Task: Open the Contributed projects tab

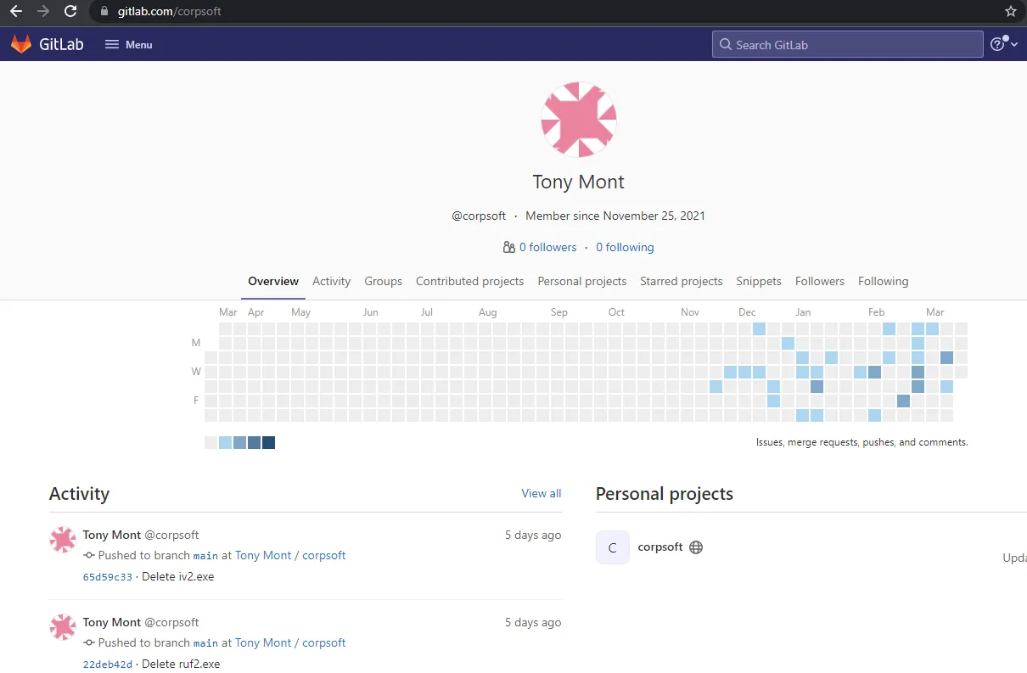Action: [x=469, y=281]
